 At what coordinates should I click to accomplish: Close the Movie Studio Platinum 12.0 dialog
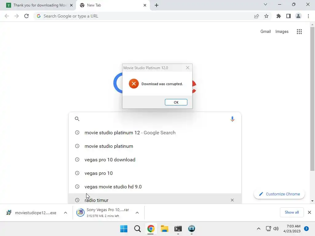point(187,68)
